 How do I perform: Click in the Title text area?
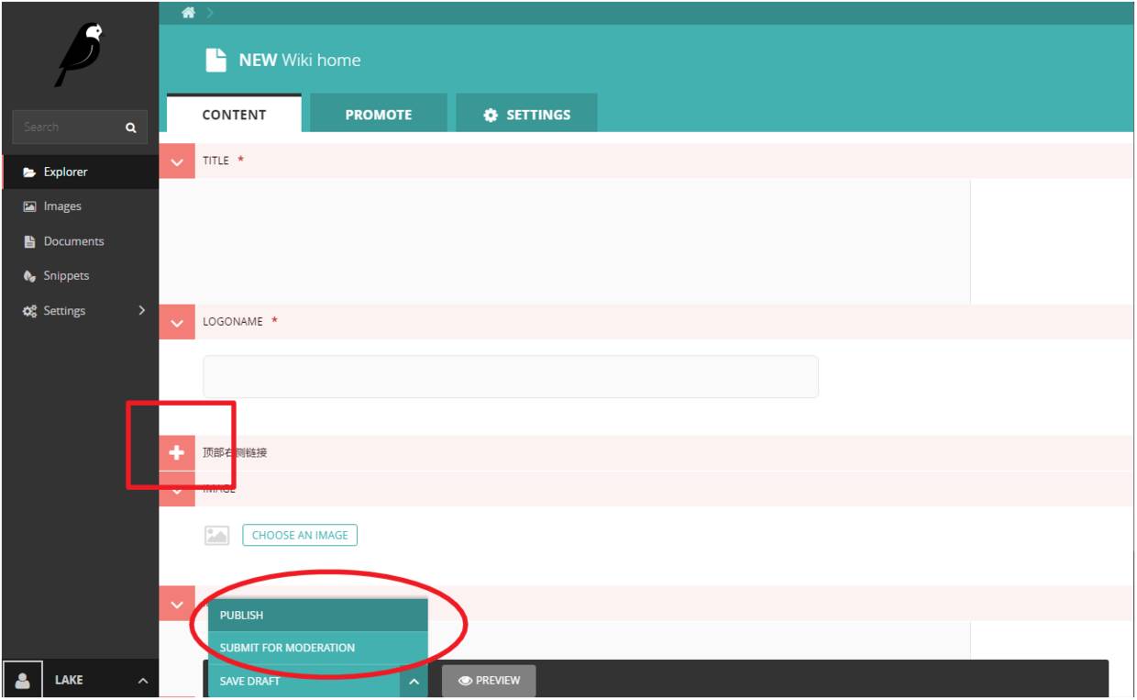click(x=565, y=241)
